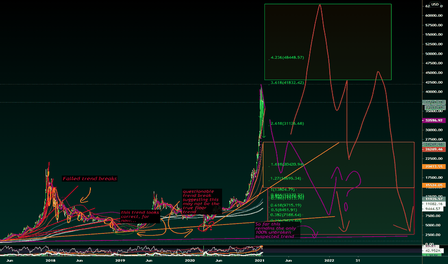
Task: Click the 11935.57 price tag
Action: (x=434, y=199)
